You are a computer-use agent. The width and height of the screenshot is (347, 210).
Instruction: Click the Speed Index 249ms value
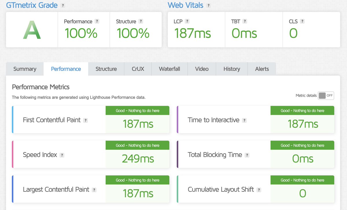(x=138, y=159)
